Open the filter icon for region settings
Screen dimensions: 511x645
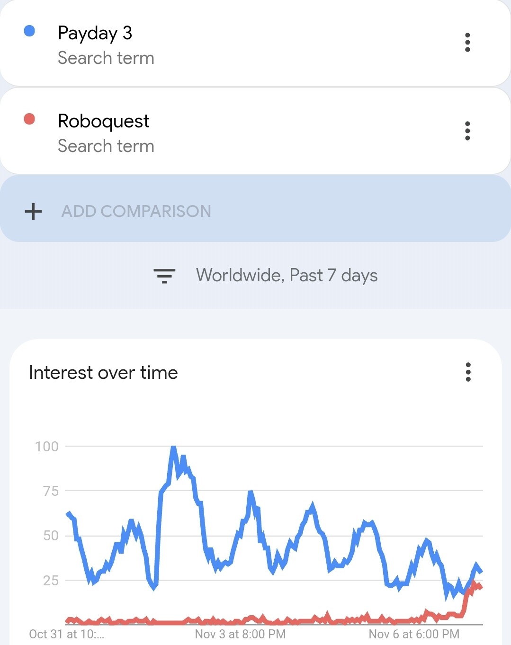164,276
